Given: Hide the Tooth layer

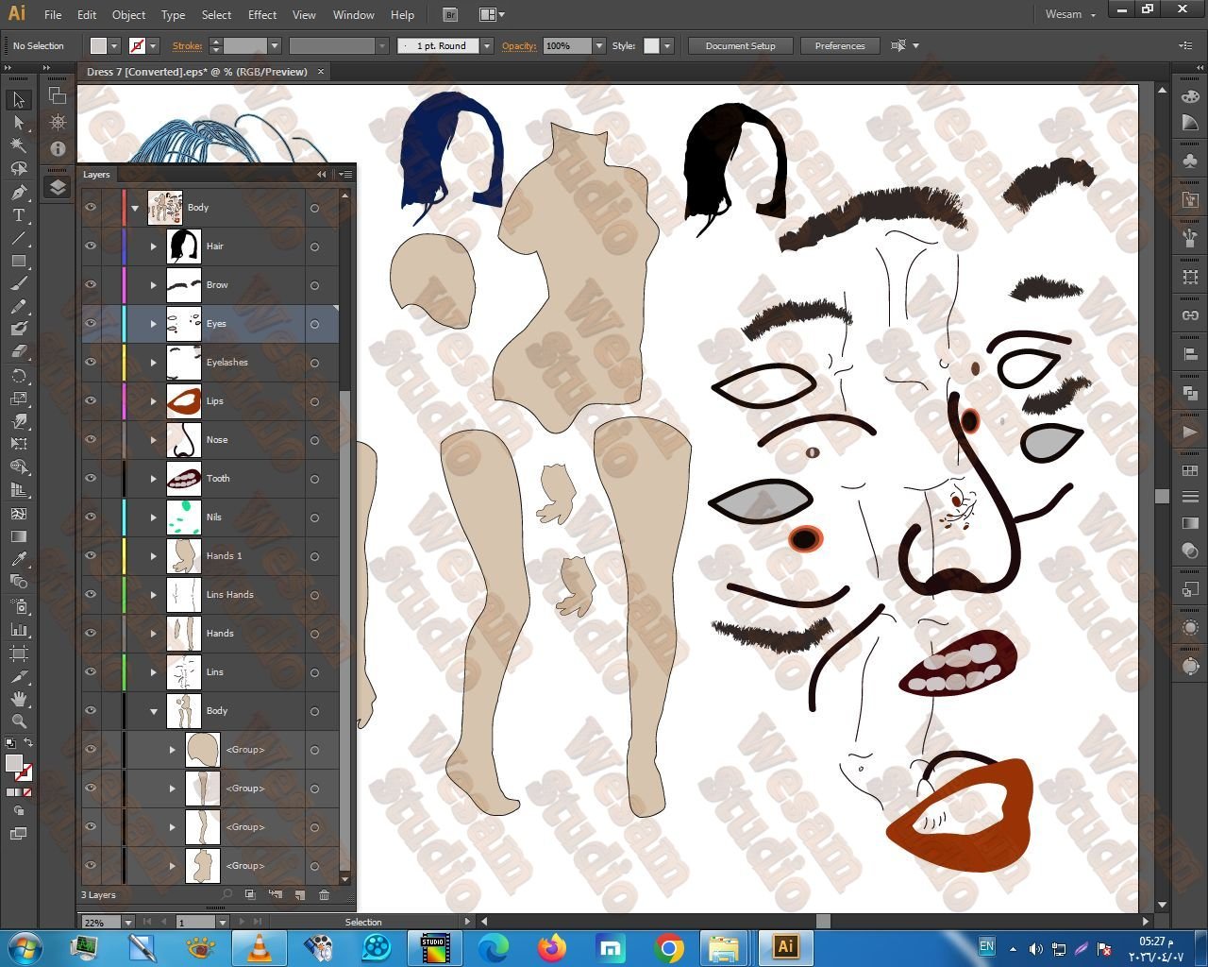Looking at the screenshot, I should tap(91, 479).
